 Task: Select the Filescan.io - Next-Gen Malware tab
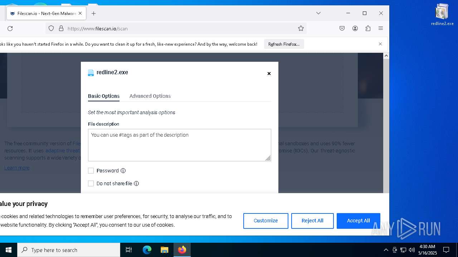coord(47,13)
